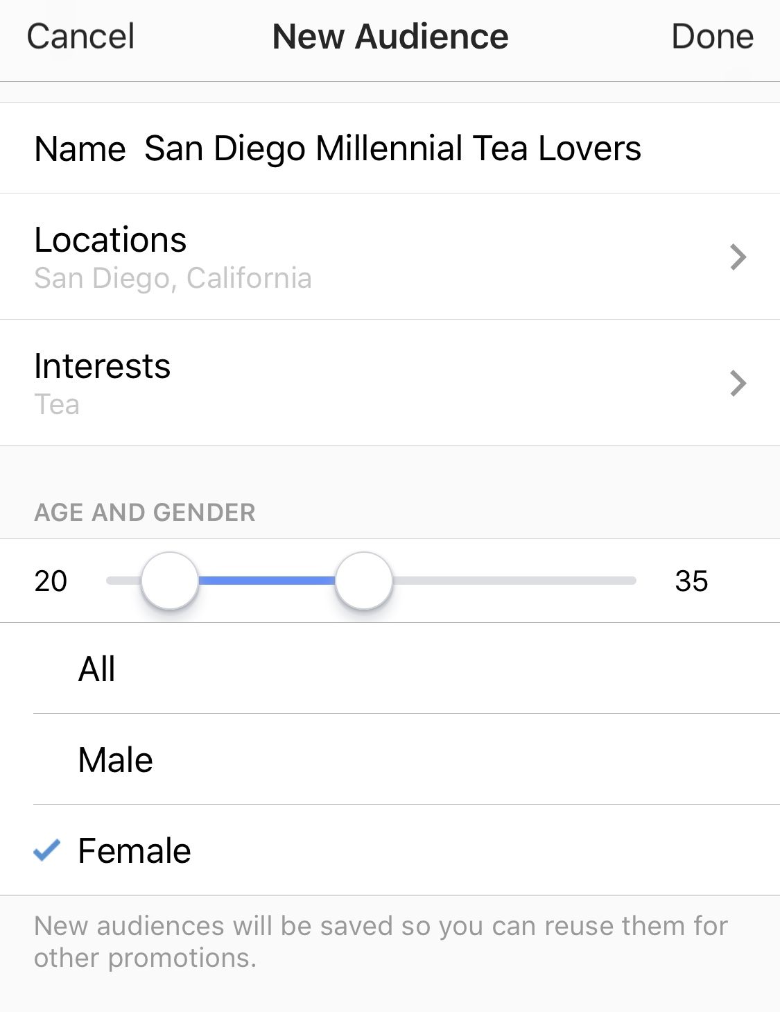Expand Locations using its chevron arrow

738,257
